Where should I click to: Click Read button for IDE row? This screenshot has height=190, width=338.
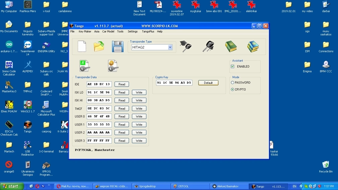pos(122,84)
